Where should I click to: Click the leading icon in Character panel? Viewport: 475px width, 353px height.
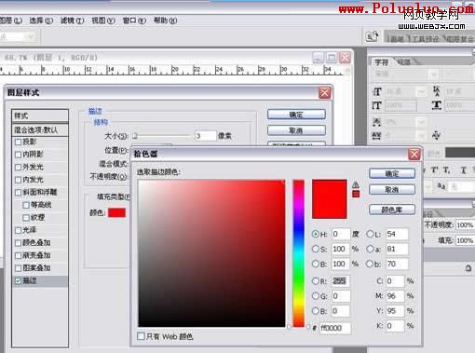point(437,91)
